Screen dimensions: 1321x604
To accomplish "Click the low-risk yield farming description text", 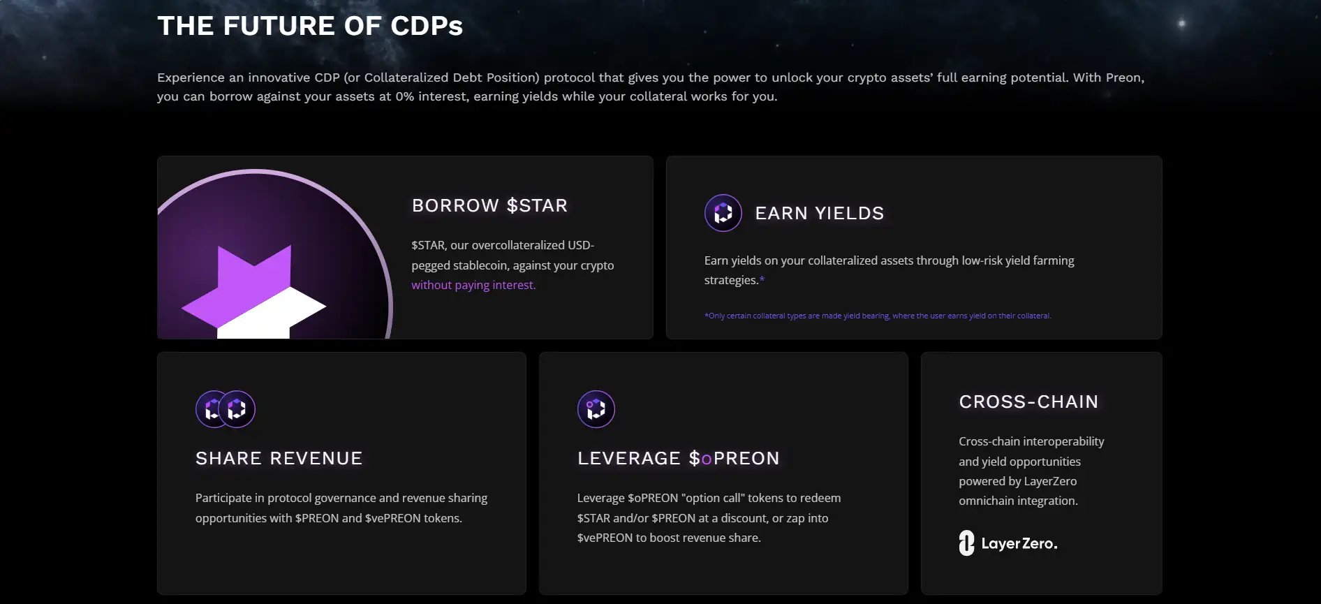I will (x=888, y=261).
